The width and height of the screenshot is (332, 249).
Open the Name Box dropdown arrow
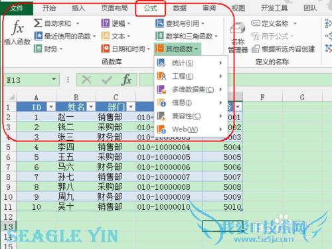54,79
